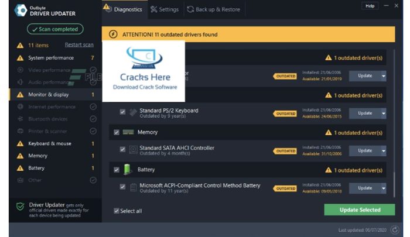Screen dimensions: 410x237
Task: Click the ACPI Battery device icon
Action: (133, 188)
